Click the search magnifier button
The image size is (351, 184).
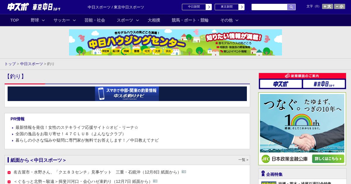(x=291, y=7)
